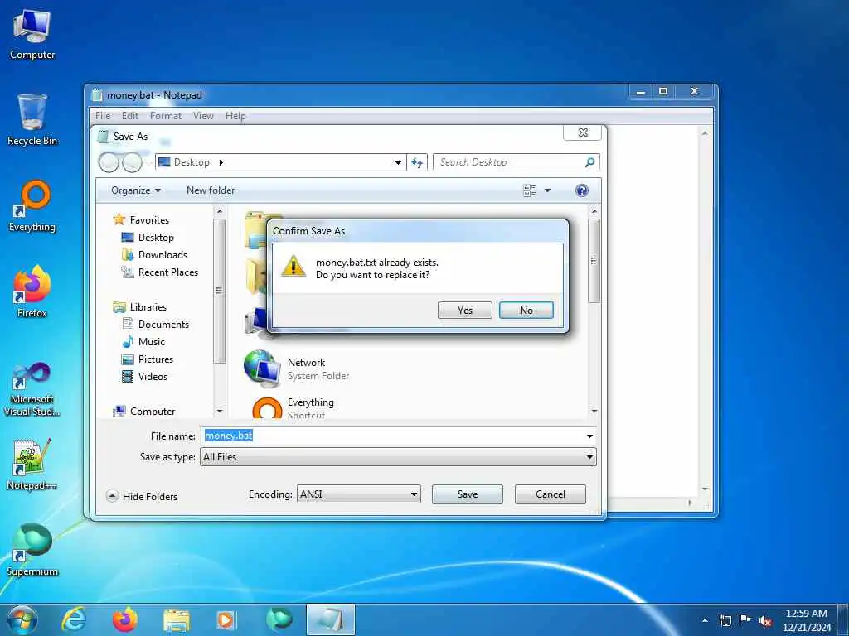Decline replacement by clicking No
The width and height of the screenshot is (849, 636).
tap(526, 310)
